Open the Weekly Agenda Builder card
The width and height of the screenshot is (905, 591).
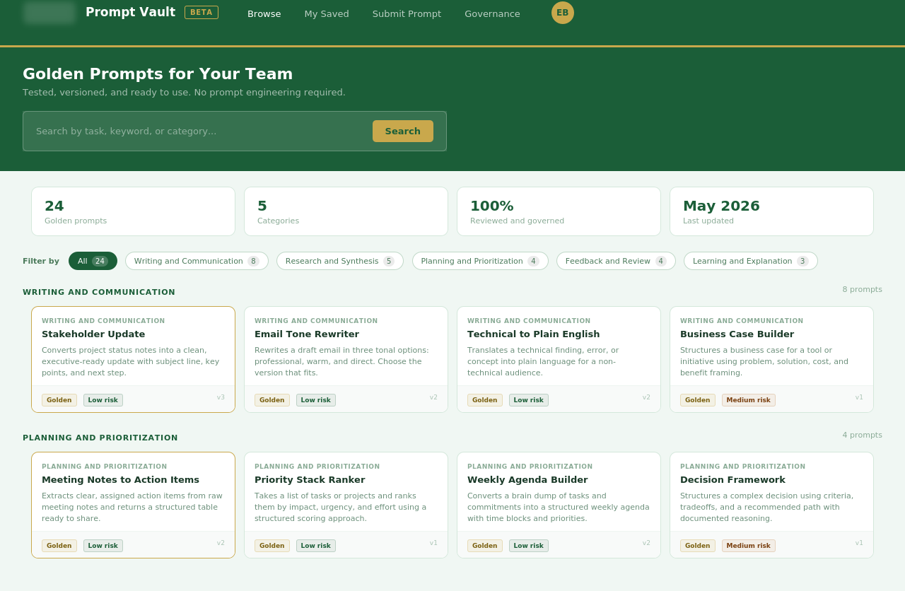[559, 505]
